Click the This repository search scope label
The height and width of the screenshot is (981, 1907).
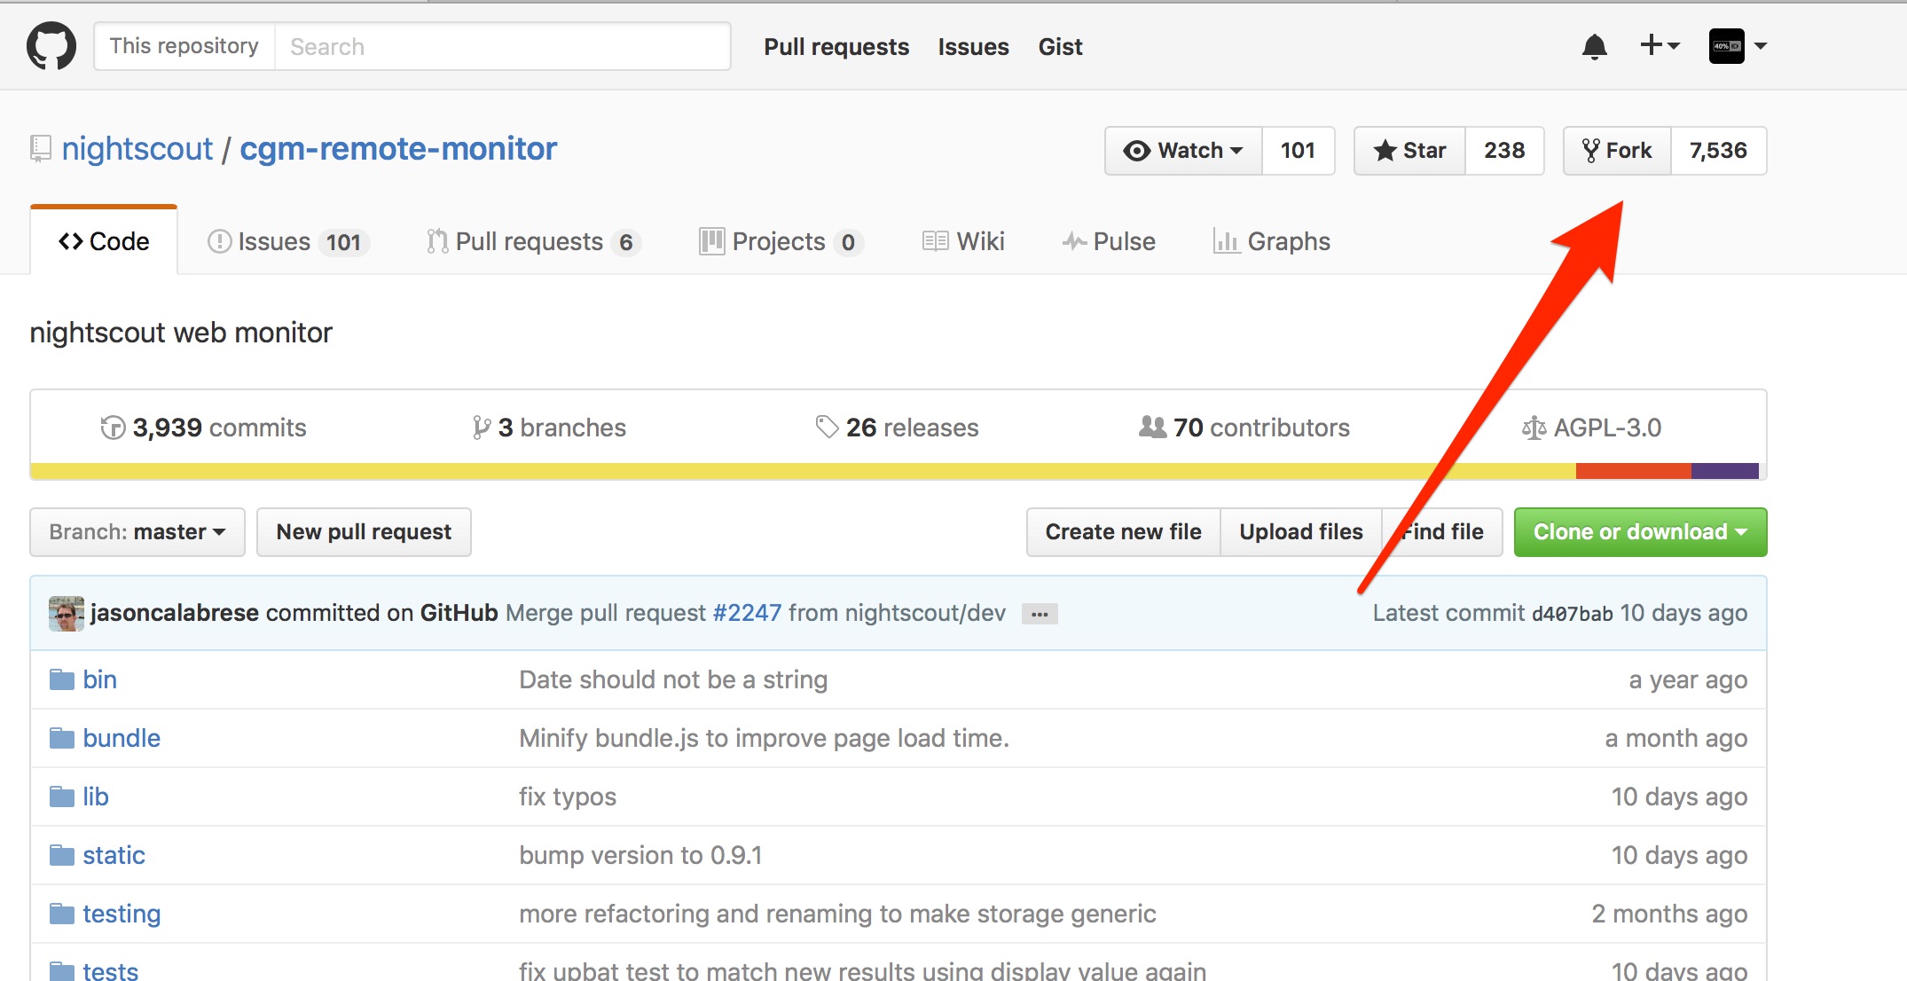tap(184, 46)
